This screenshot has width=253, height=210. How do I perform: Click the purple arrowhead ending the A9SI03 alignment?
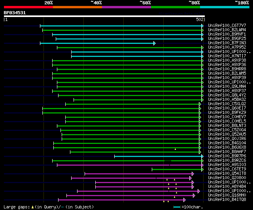point(202,165)
